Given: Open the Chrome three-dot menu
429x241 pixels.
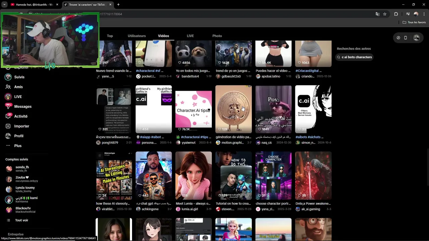Looking at the screenshot, I should pos(424,14).
